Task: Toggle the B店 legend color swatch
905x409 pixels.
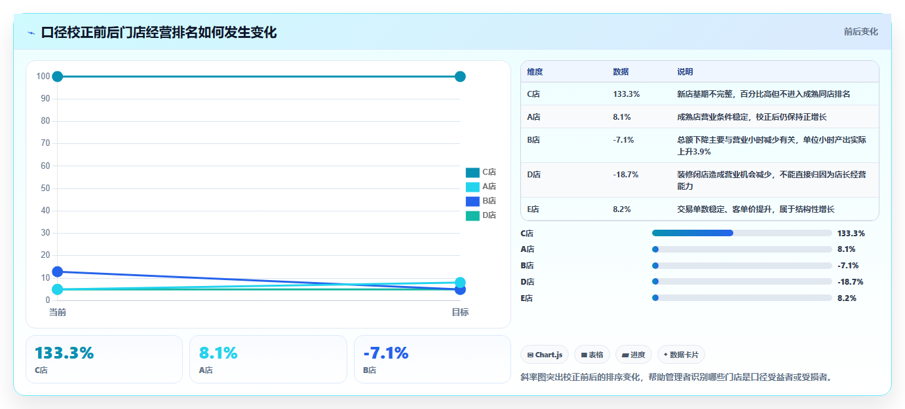Action: [472, 202]
